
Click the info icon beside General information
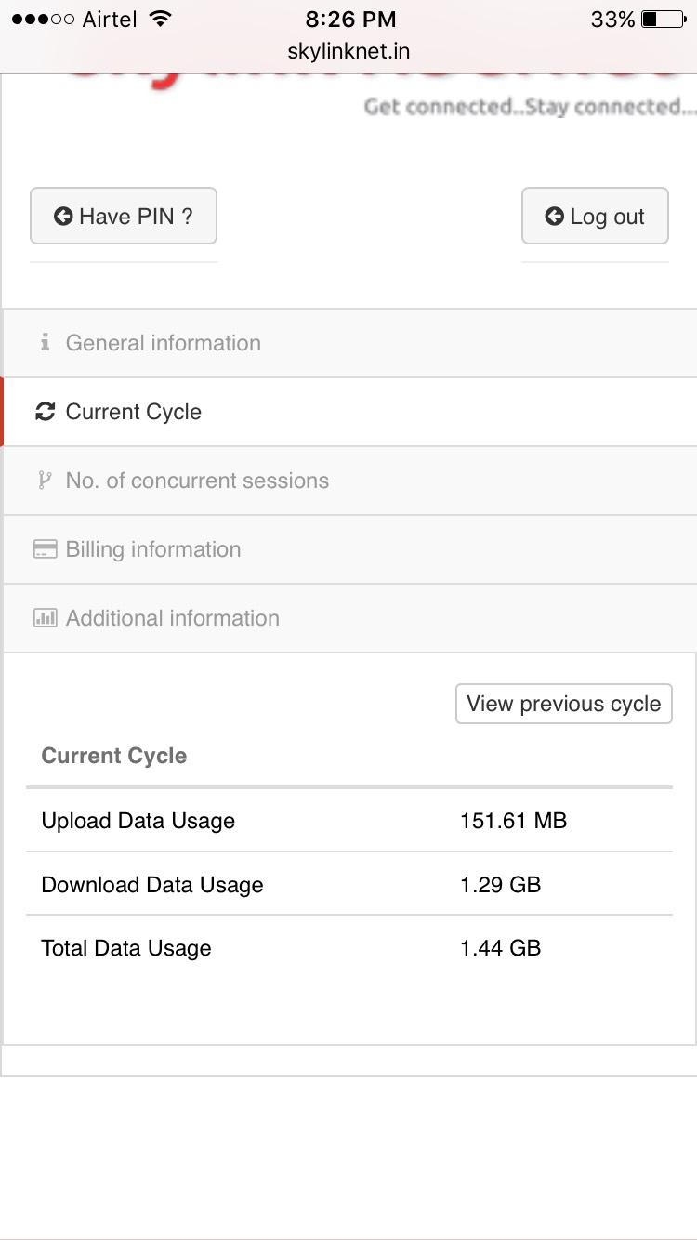[45, 343]
